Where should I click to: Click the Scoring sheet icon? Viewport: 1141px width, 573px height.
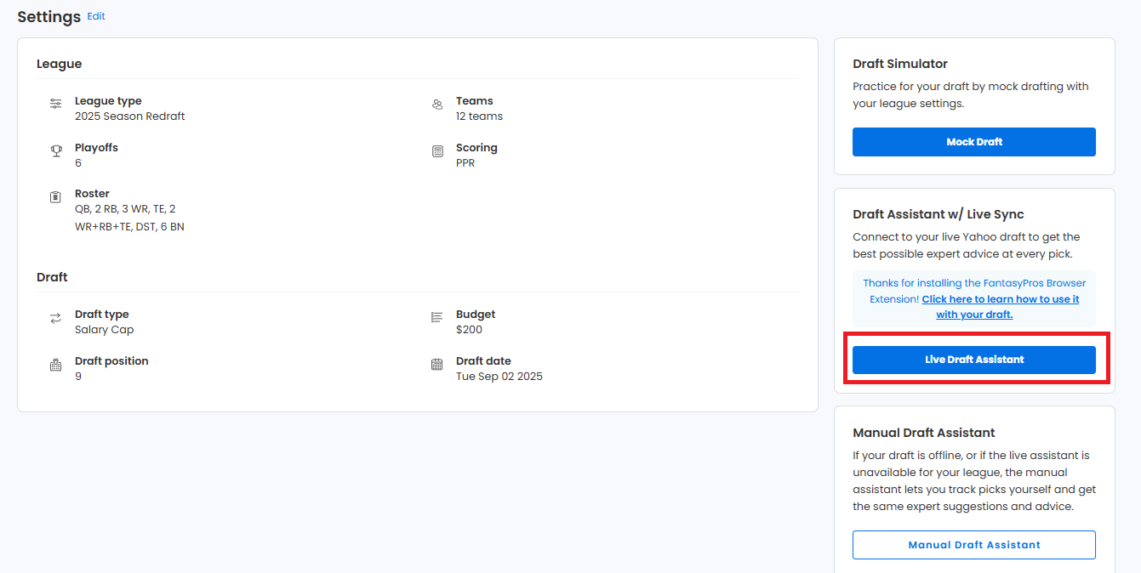pos(437,151)
